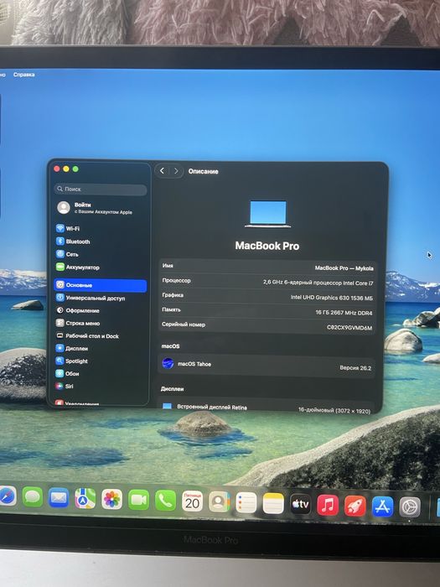
Task: Open Оформление settings in the sidebar
Action: [78, 310]
